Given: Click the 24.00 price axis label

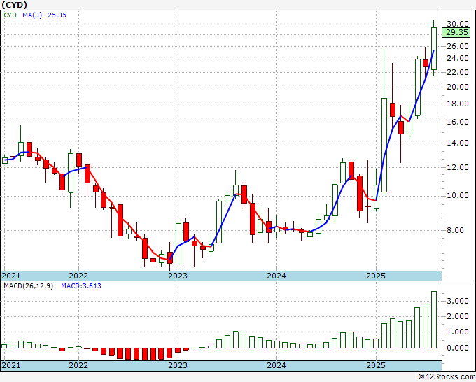Looking at the screenshot, I should [458, 58].
